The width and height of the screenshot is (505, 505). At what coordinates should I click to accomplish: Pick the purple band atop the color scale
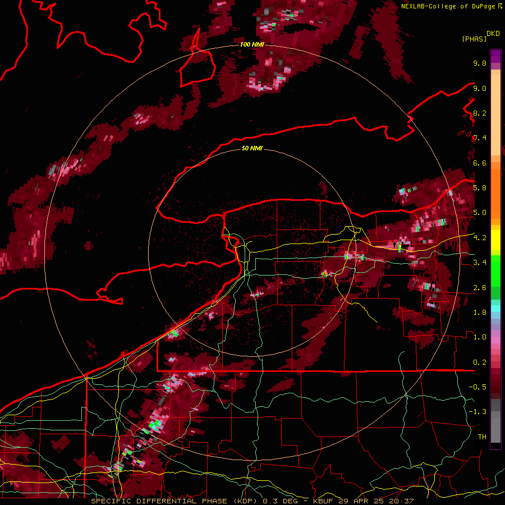tap(495, 56)
